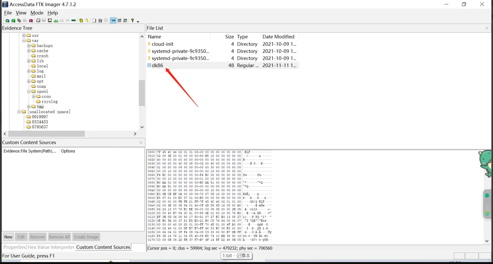The height and width of the screenshot is (264, 493).
Task: Sort file list by Size column
Action: (x=223, y=37)
